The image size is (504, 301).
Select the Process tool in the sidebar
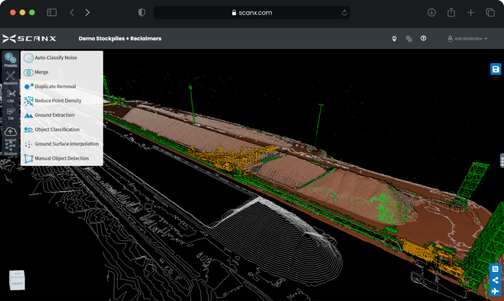click(10, 60)
